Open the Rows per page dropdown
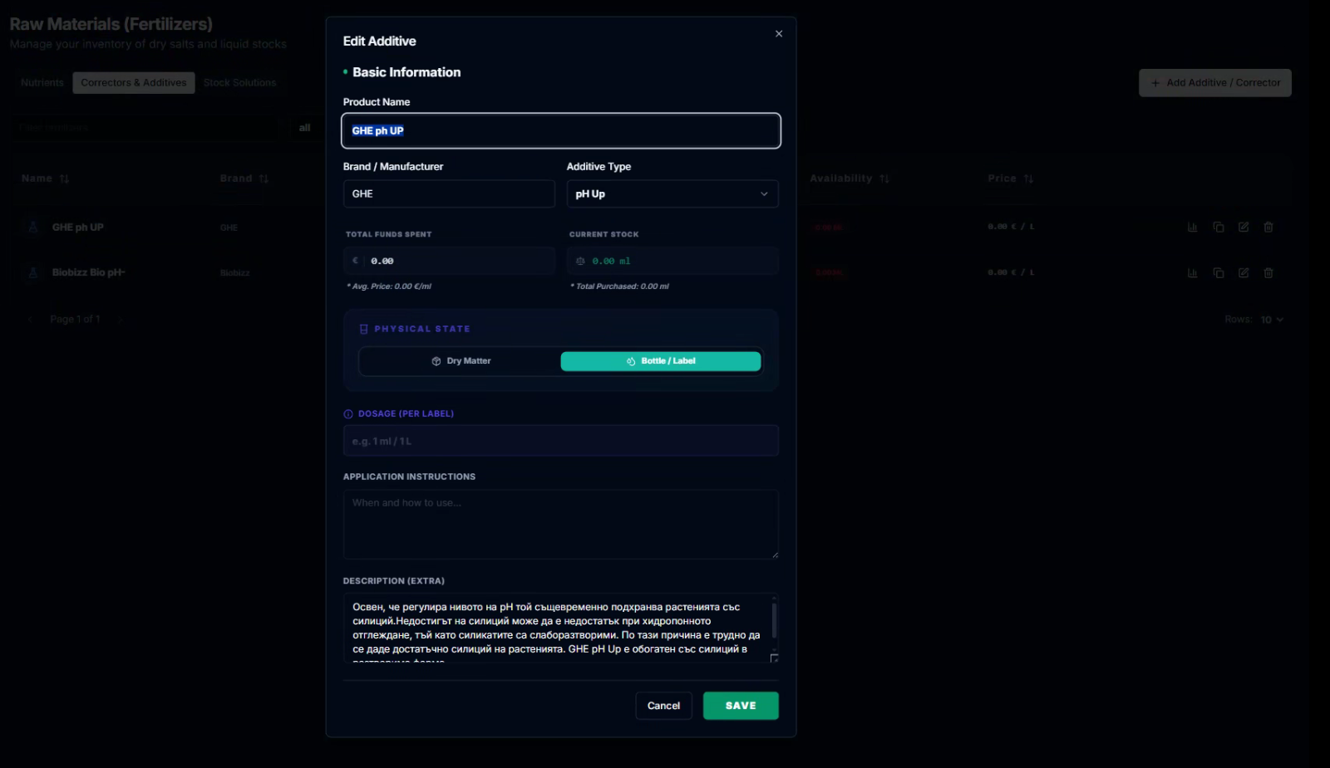The height and width of the screenshot is (768, 1330). (x=1272, y=320)
